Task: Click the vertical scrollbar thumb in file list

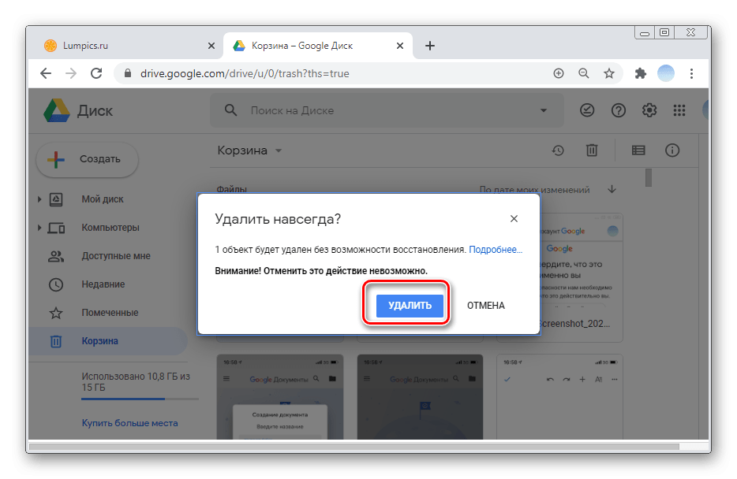Action: (649, 178)
